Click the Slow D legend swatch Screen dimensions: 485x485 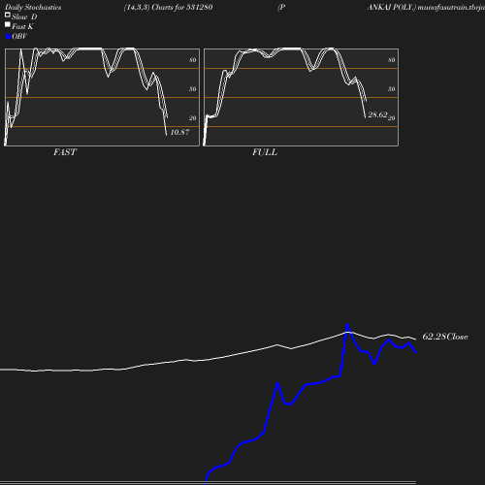(x=8, y=15)
